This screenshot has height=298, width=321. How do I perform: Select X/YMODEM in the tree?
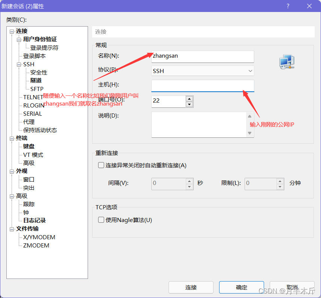point(39,237)
